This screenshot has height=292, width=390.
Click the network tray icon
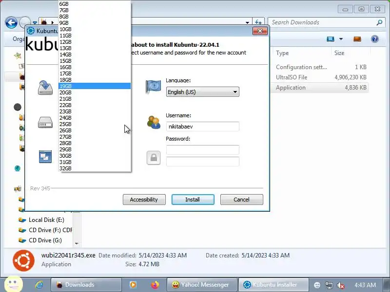tap(329, 285)
